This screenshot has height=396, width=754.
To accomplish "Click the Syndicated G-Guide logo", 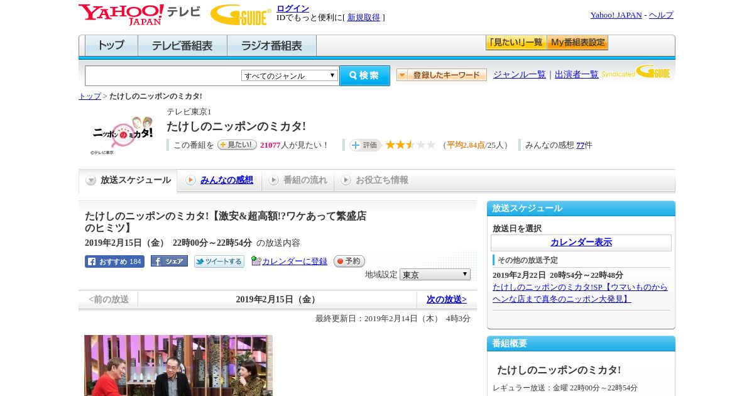I will tap(635, 72).
